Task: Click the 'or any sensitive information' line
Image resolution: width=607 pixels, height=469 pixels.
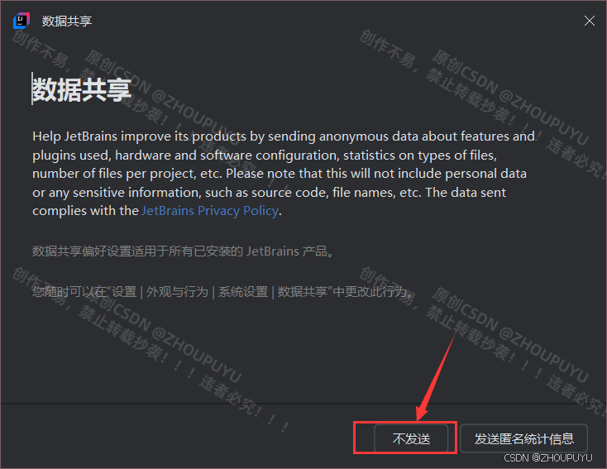Action: pyautogui.click(x=269, y=193)
